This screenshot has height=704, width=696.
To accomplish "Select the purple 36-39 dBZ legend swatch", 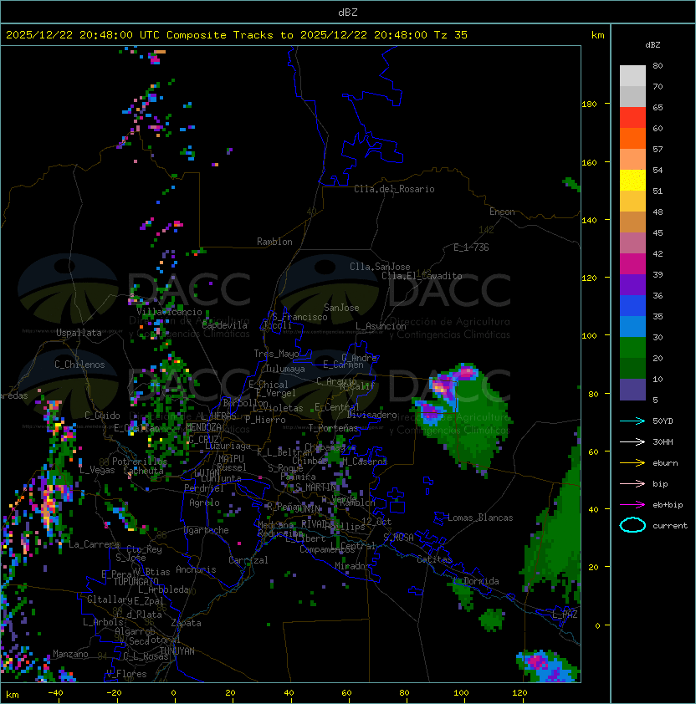I will pyautogui.click(x=632, y=284).
